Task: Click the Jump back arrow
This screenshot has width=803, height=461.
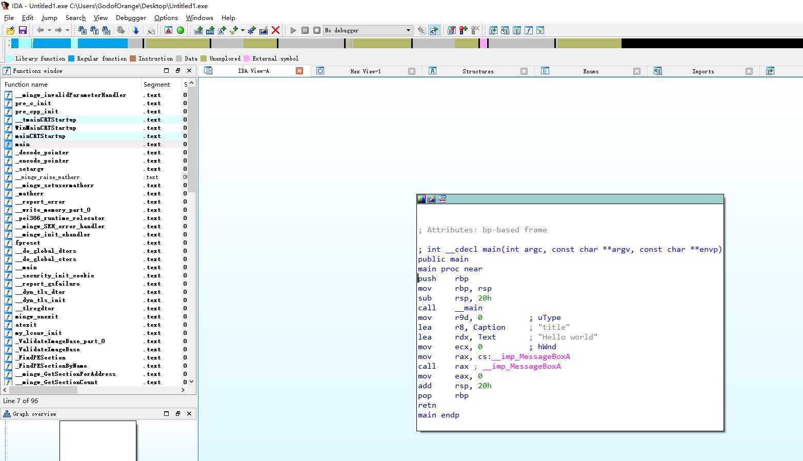Action: [41, 30]
